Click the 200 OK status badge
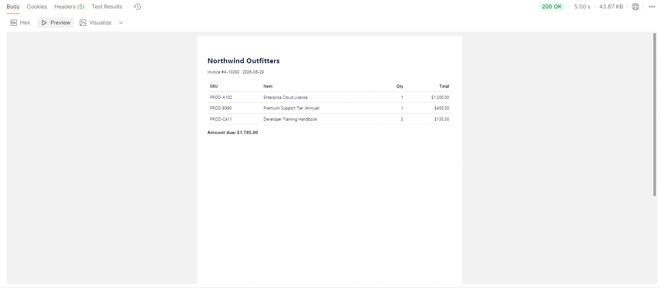Screen dimensions: 660x288 pos(552,7)
